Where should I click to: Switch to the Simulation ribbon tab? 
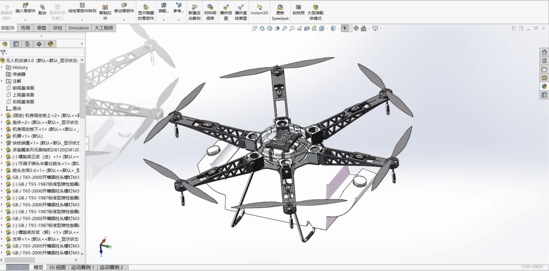(x=78, y=28)
